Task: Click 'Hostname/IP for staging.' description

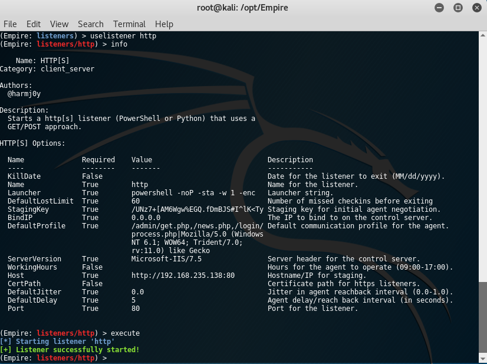Action: click(x=317, y=276)
